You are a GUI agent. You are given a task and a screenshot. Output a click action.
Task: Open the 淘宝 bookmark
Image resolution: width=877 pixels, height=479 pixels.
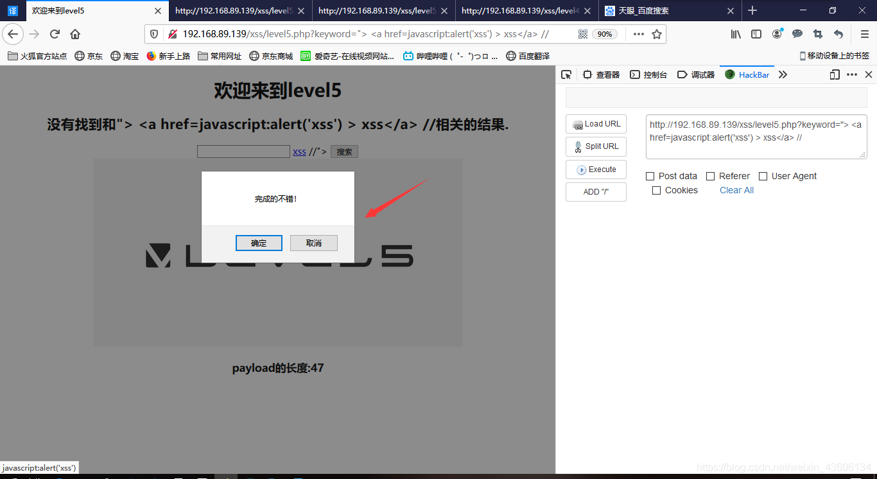coord(125,57)
